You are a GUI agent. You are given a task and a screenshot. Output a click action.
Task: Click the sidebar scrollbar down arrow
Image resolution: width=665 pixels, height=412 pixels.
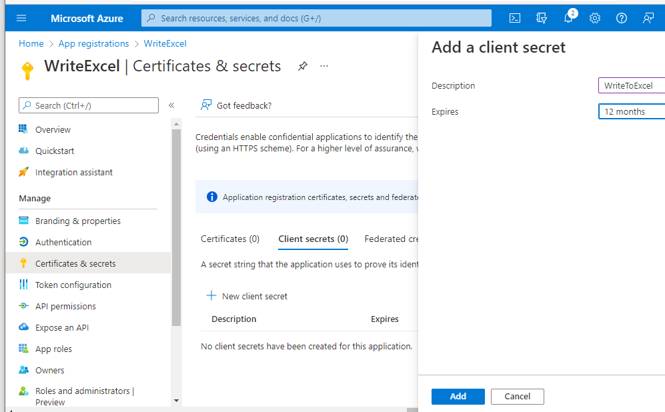click(177, 401)
